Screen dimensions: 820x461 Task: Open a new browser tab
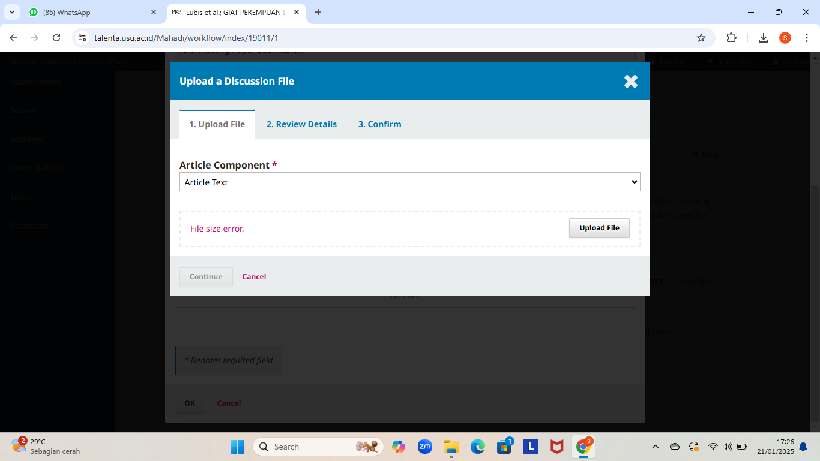tap(318, 12)
